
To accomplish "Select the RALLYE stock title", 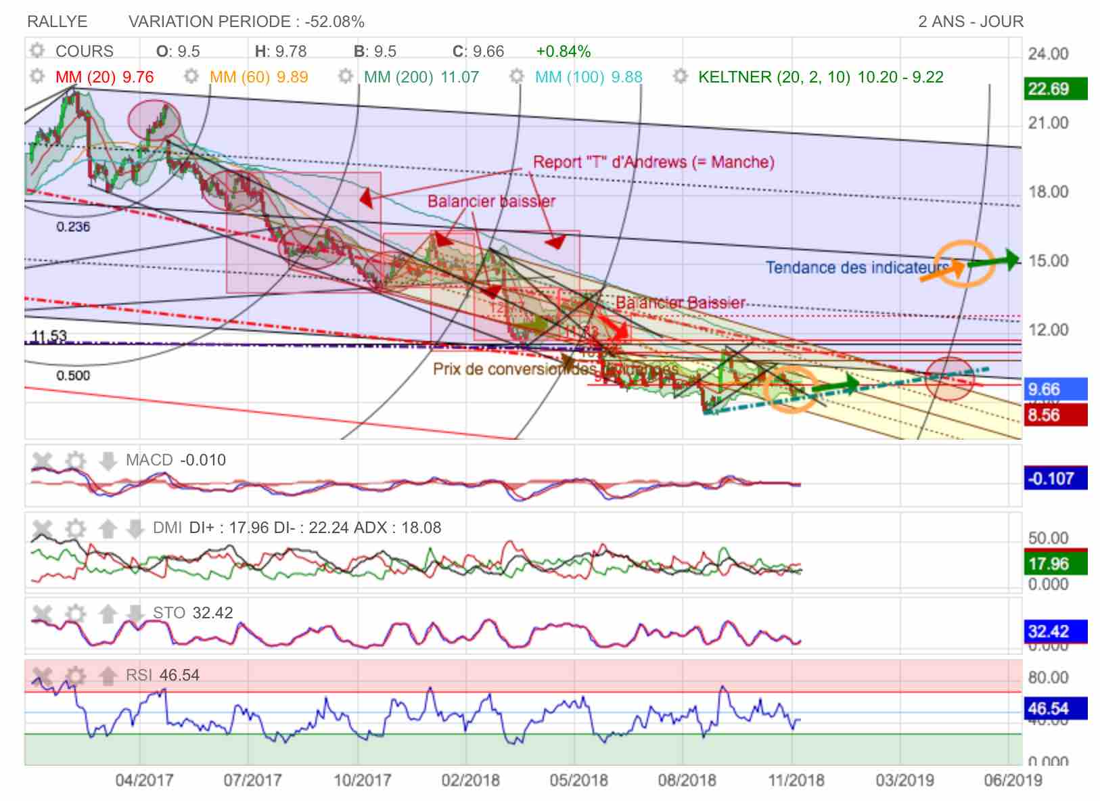I will coord(58,22).
